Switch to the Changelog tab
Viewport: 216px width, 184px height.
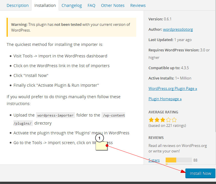point(72,5)
